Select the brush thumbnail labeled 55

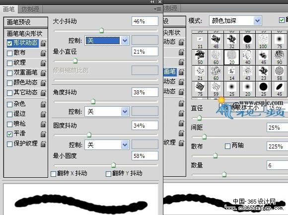point(248,41)
